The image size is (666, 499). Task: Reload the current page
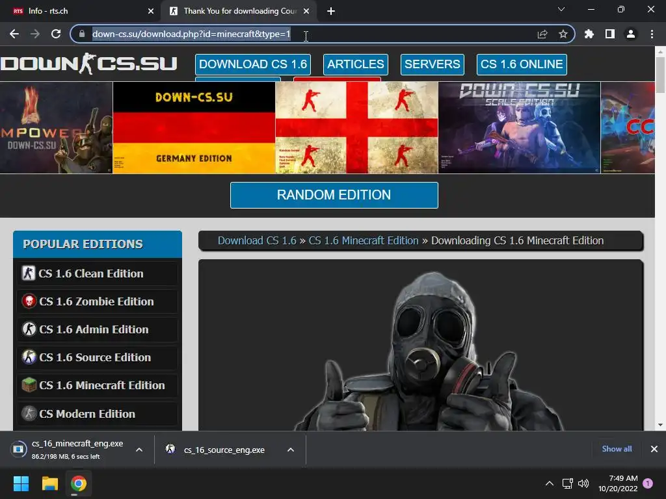[x=56, y=34]
